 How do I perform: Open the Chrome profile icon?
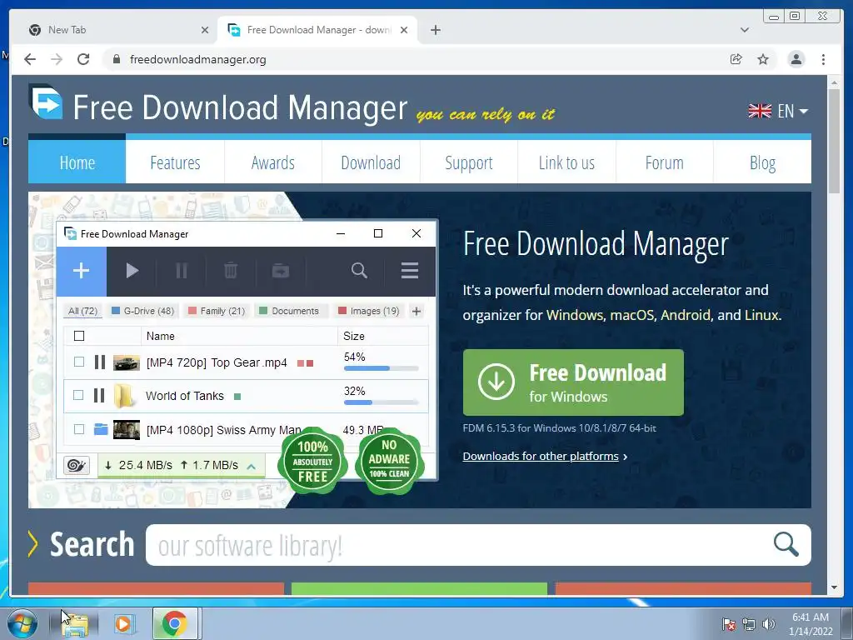pos(796,59)
